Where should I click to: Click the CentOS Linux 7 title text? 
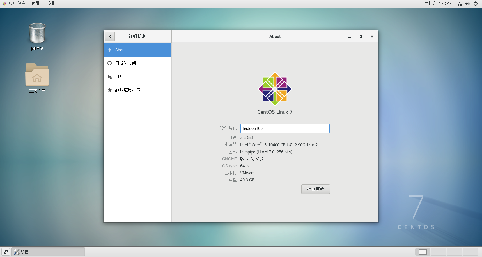pos(275,112)
